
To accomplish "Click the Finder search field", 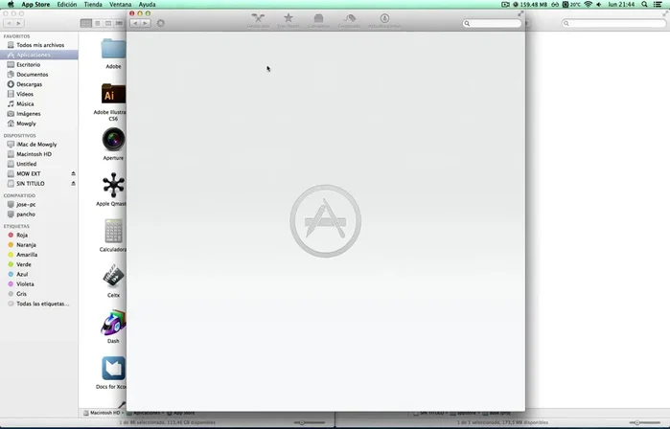I will point(613,23).
